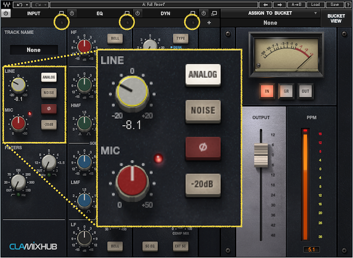The image size is (353, 258).
Task: Select the EQ module header
Action: point(100,13)
